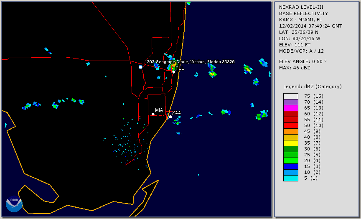Image resolution: width=361 pixels, height=219 pixels.
Task: Click the 5 (1) legend label
Action: [310, 178]
